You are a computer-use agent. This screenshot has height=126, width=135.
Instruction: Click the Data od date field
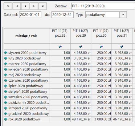click(30, 15)
